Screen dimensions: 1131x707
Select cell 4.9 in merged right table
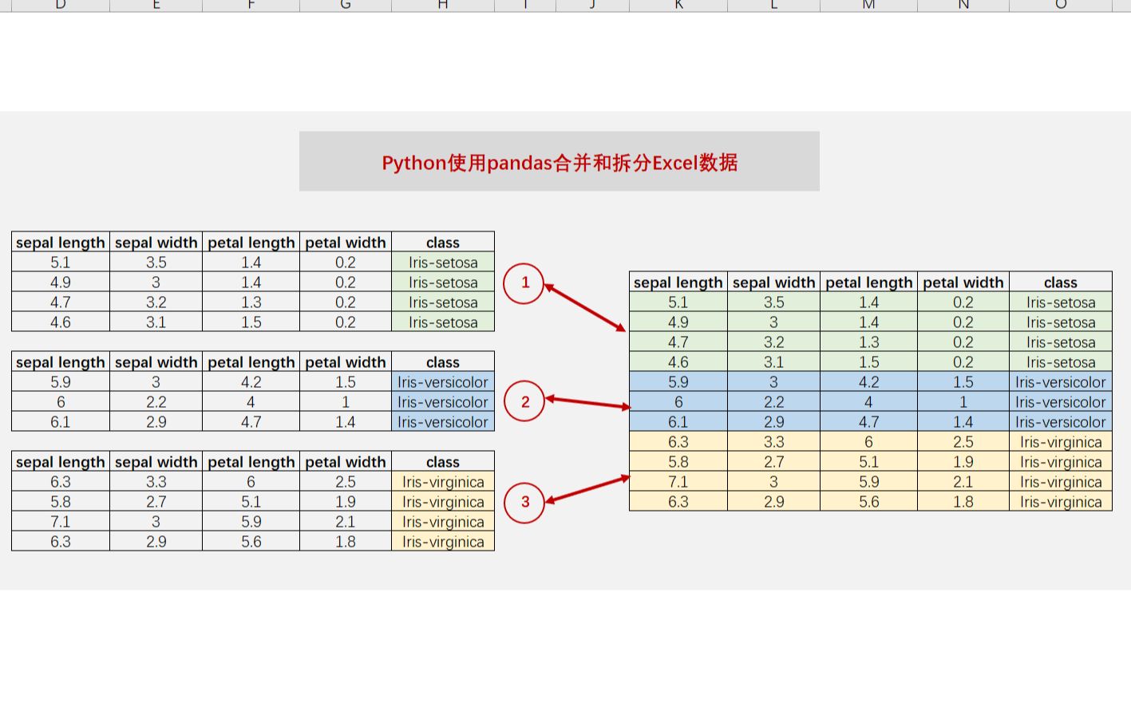(x=678, y=322)
